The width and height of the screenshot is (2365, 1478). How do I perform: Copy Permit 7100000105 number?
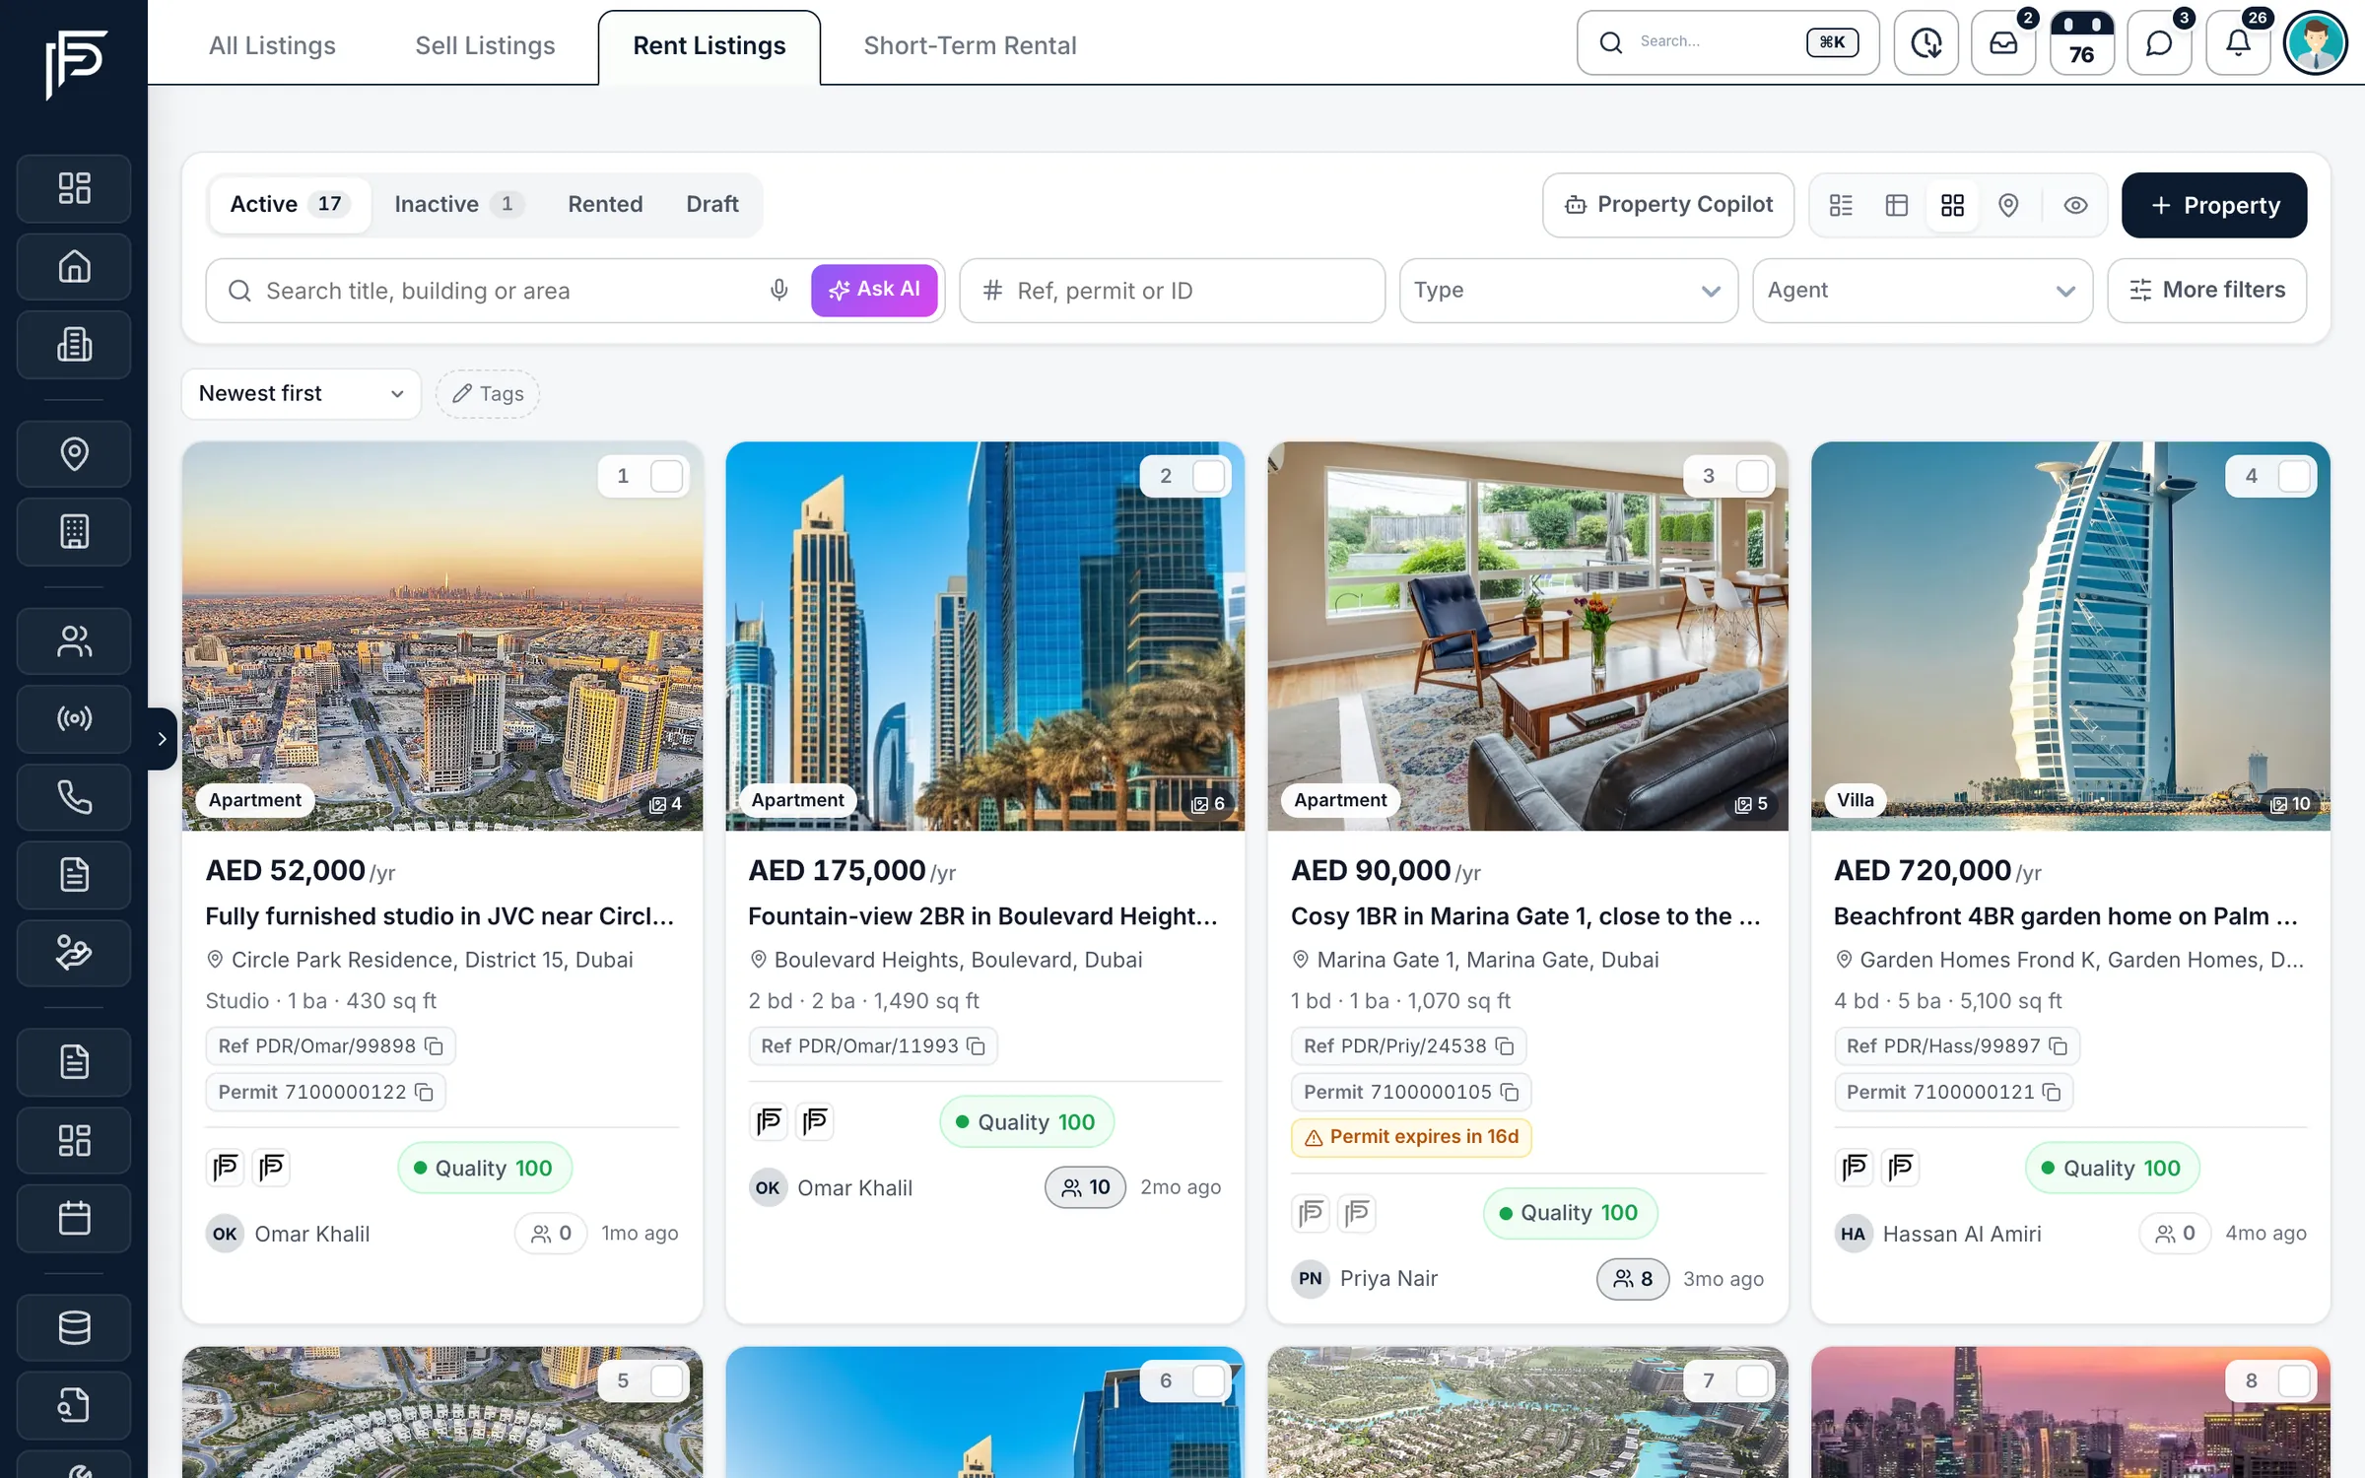[x=1510, y=1092]
